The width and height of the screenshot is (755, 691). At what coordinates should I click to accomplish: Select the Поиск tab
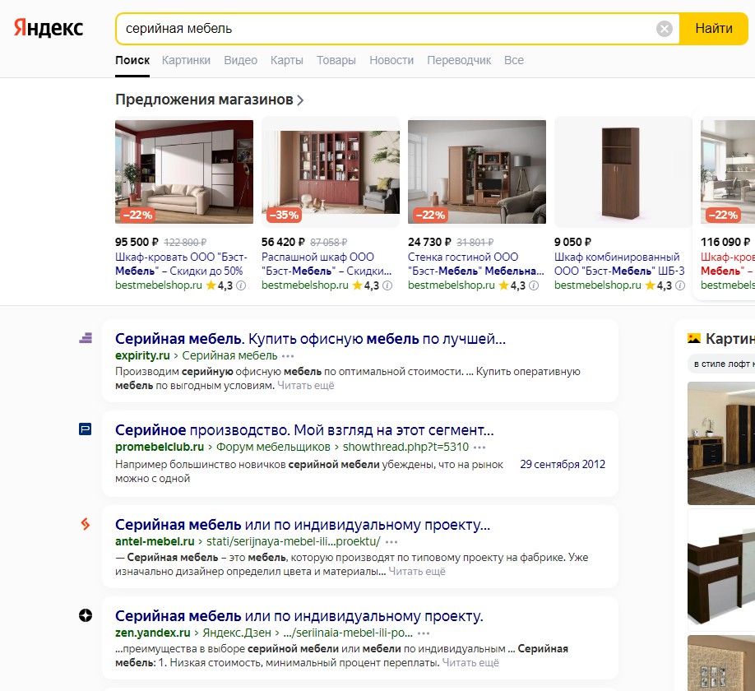point(132,60)
